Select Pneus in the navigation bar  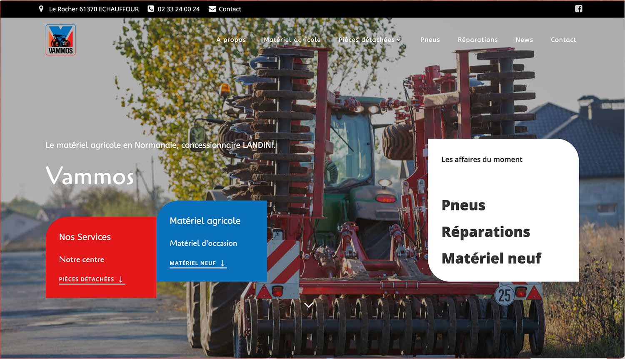pyautogui.click(x=430, y=40)
